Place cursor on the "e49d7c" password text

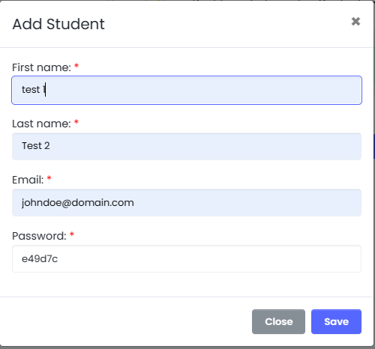click(x=40, y=259)
